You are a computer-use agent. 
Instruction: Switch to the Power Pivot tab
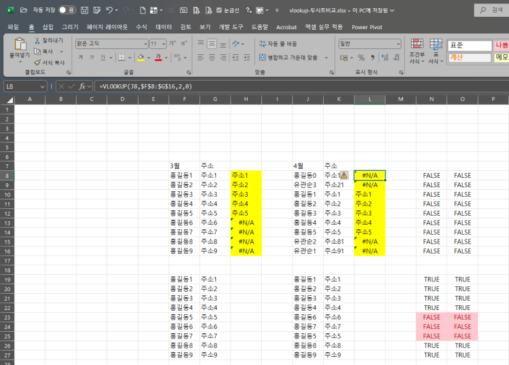point(366,27)
